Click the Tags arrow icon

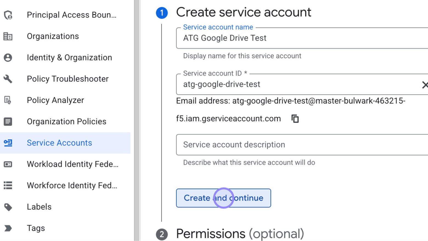[x=8, y=228]
